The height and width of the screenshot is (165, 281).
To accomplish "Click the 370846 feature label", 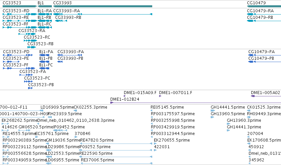I will pos(83,133).
